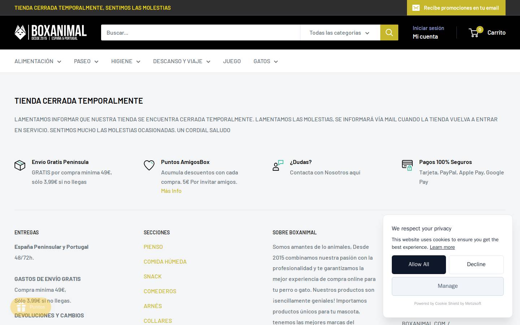Open the shopping cart icon
The height and width of the screenshot is (325, 520).
(x=474, y=33)
